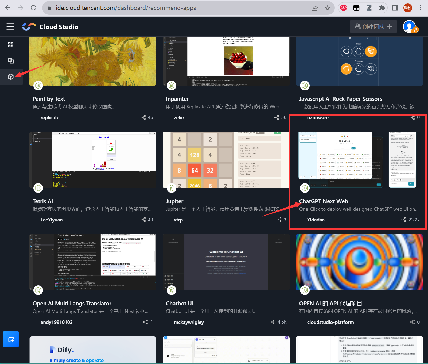Click the OPEN AI 的 API 代理项目 title
Screen dimensions: 428x364
[x=331, y=304]
